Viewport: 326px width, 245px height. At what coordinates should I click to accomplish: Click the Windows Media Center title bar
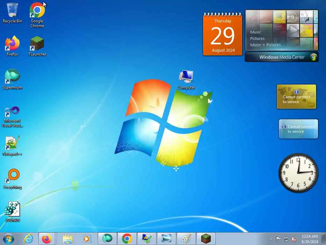coord(282,57)
